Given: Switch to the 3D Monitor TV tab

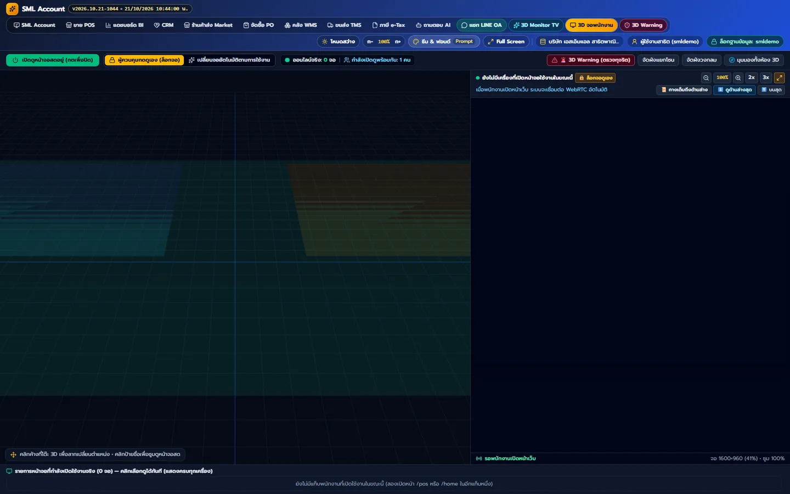Looking at the screenshot, I should pos(536,25).
